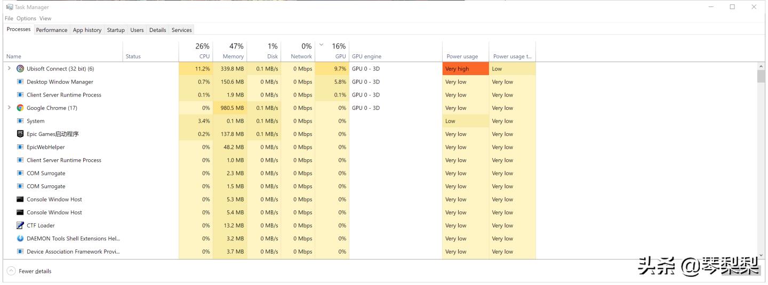Click the Power usage column header
The width and height of the screenshot is (768, 285).
point(462,56)
